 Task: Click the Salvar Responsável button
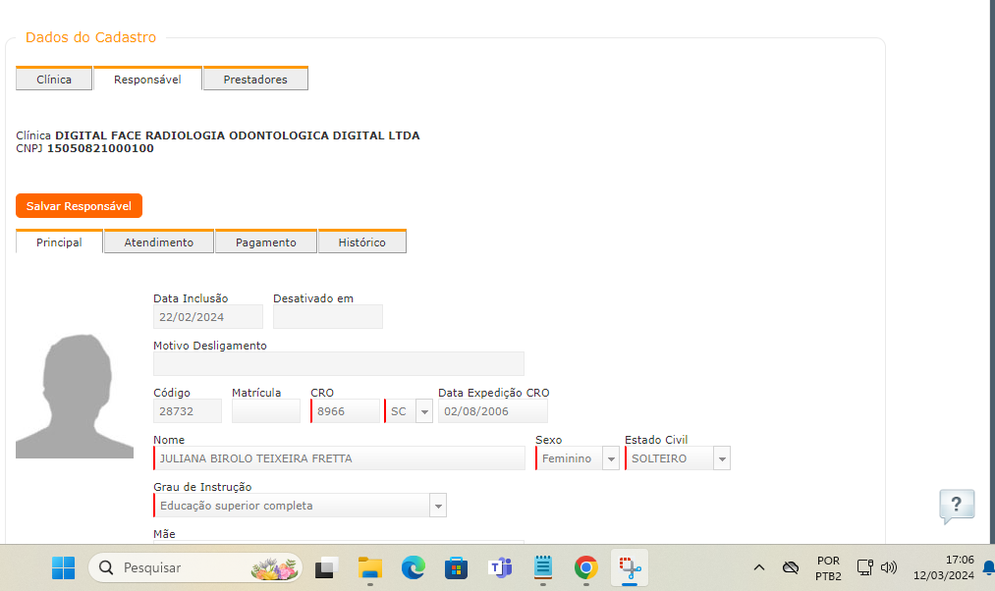[x=79, y=205]
